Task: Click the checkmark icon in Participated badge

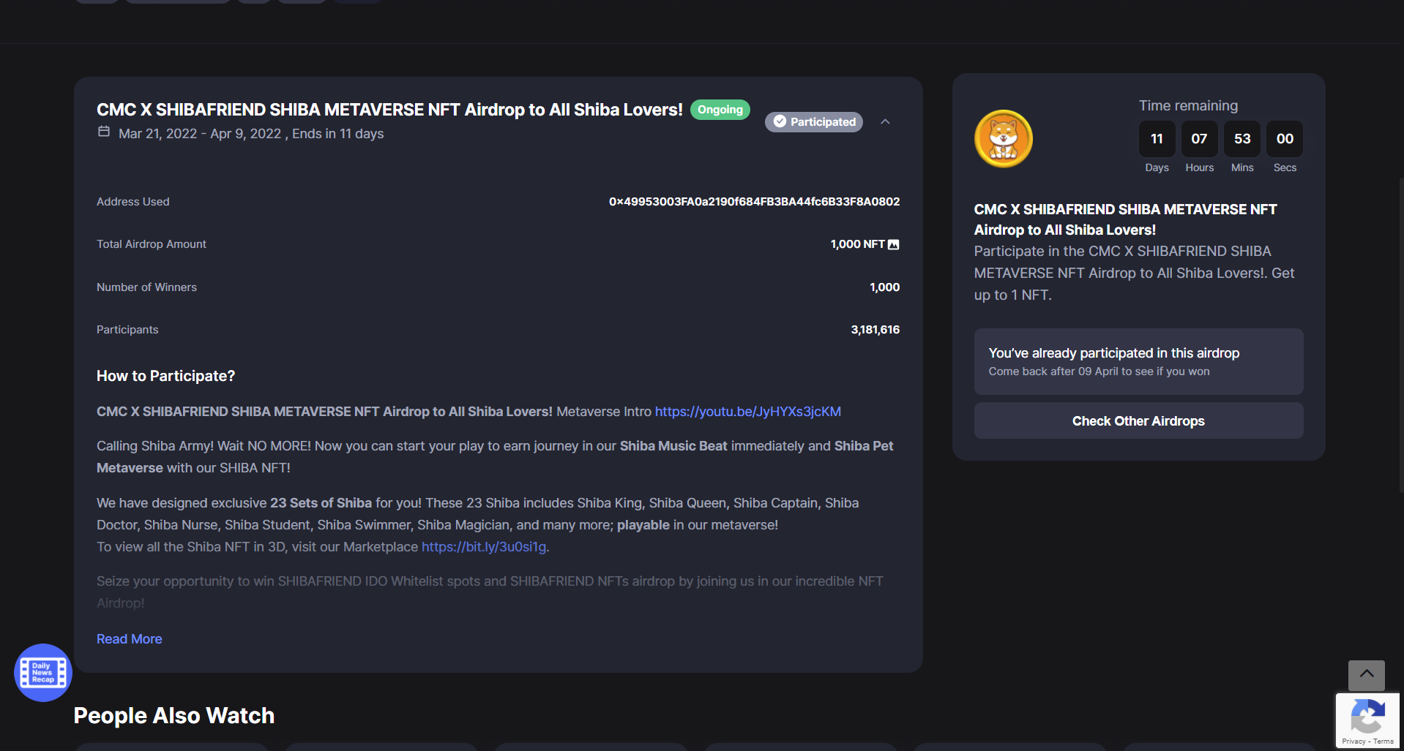Action: (x=780, y=121)
